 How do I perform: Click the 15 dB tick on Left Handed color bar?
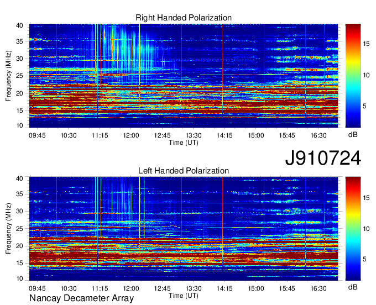366,198
